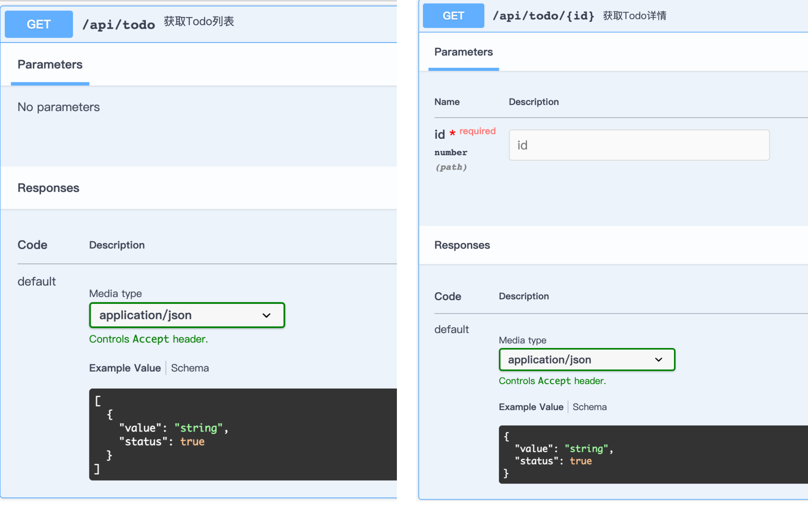Screen dimensions: 808x505
Task: Click the red 'required' label
Action: click(x=477, y=131)
